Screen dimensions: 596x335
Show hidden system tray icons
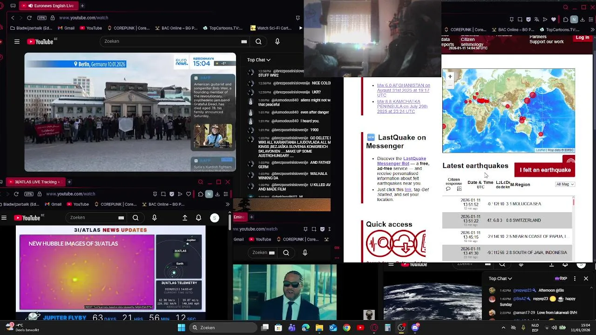pyautogui.click(x=503, y=328)
